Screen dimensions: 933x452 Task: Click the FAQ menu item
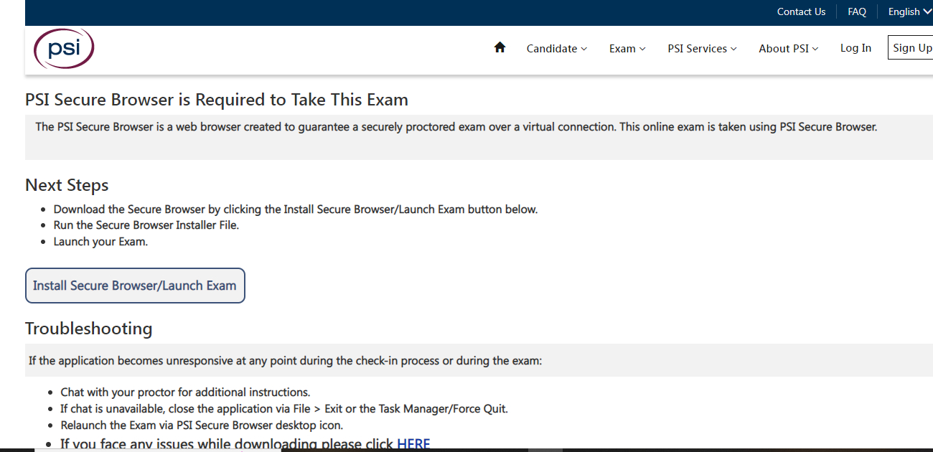point(857,11)
